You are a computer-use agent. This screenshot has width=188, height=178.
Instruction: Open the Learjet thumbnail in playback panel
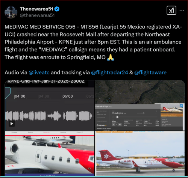(172, 110)
